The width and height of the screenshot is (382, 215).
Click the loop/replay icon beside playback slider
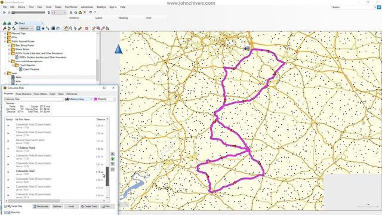(49, 13)
